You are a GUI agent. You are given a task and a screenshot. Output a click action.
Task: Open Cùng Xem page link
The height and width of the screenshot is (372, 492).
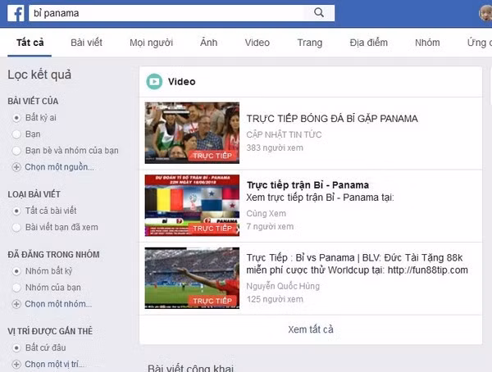(x=266, y=213)
